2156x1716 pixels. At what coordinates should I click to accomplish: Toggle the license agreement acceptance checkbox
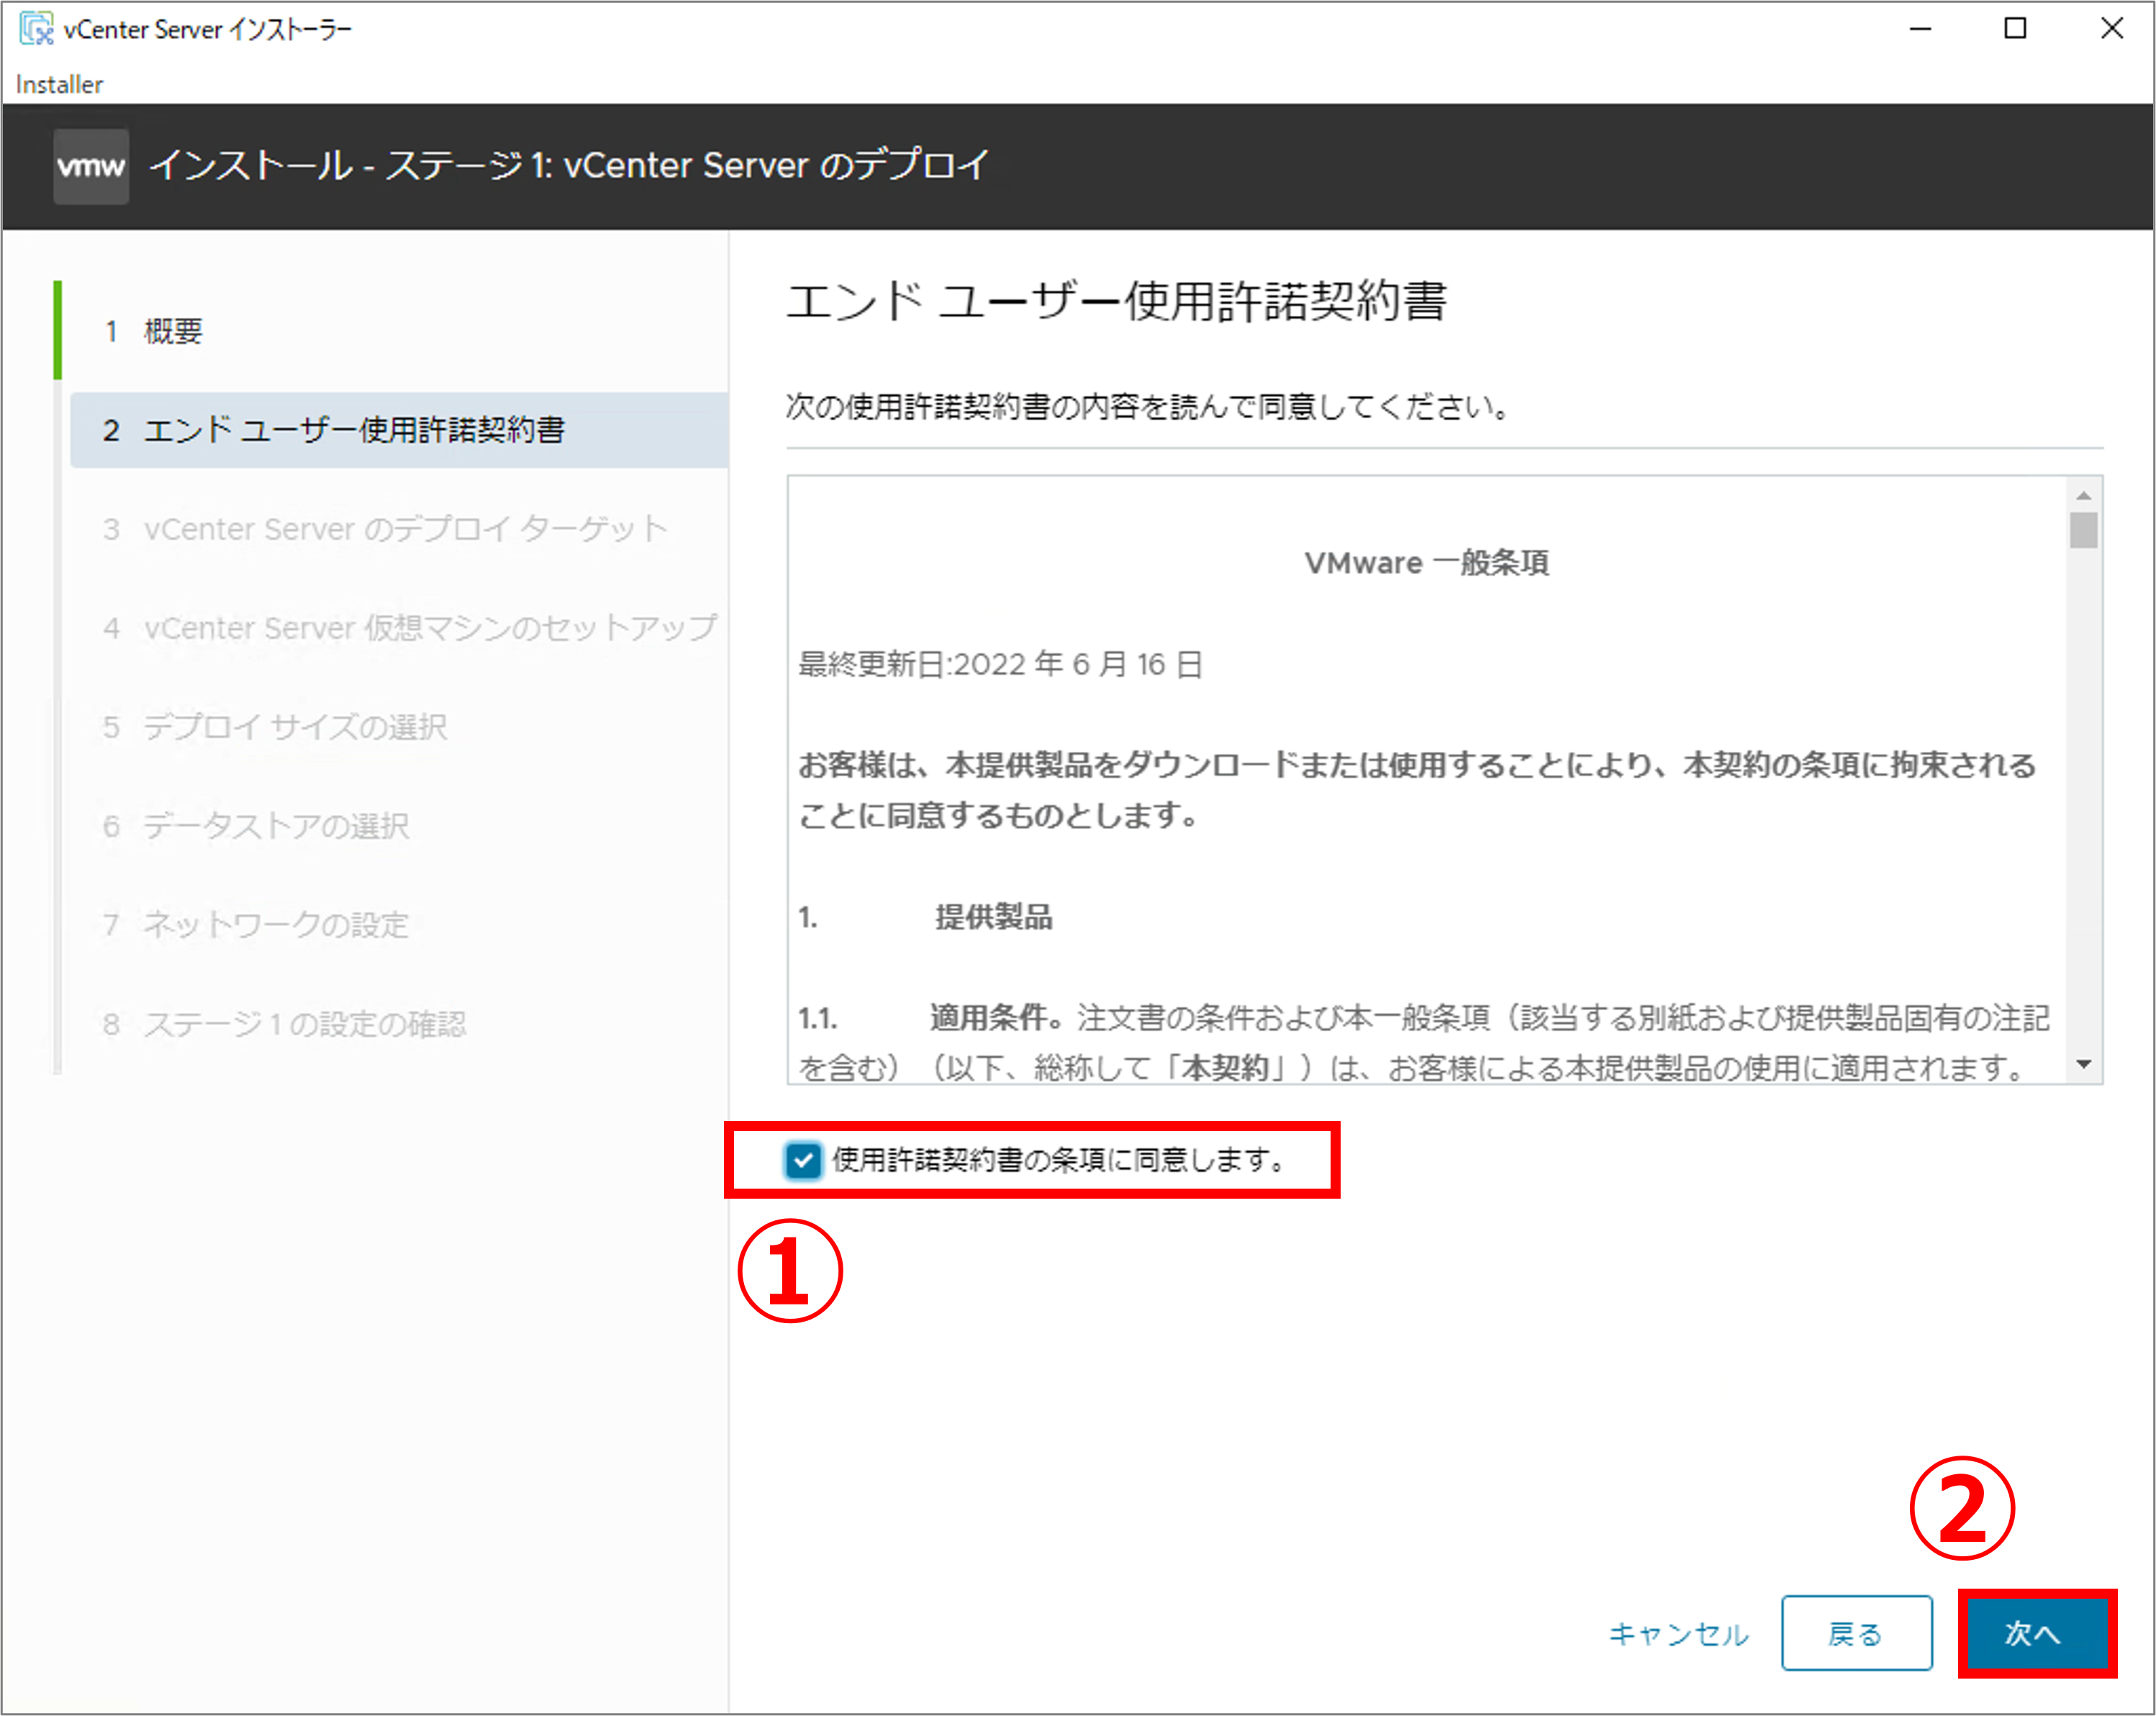click(x=803, y=1160)
